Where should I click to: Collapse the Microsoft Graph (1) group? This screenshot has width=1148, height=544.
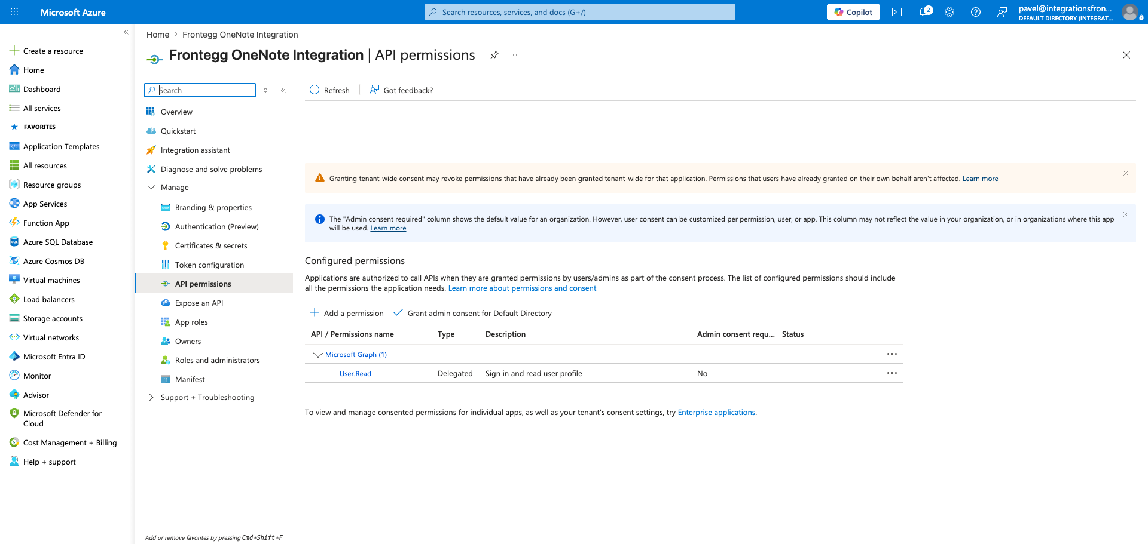[x=318, y=355]
